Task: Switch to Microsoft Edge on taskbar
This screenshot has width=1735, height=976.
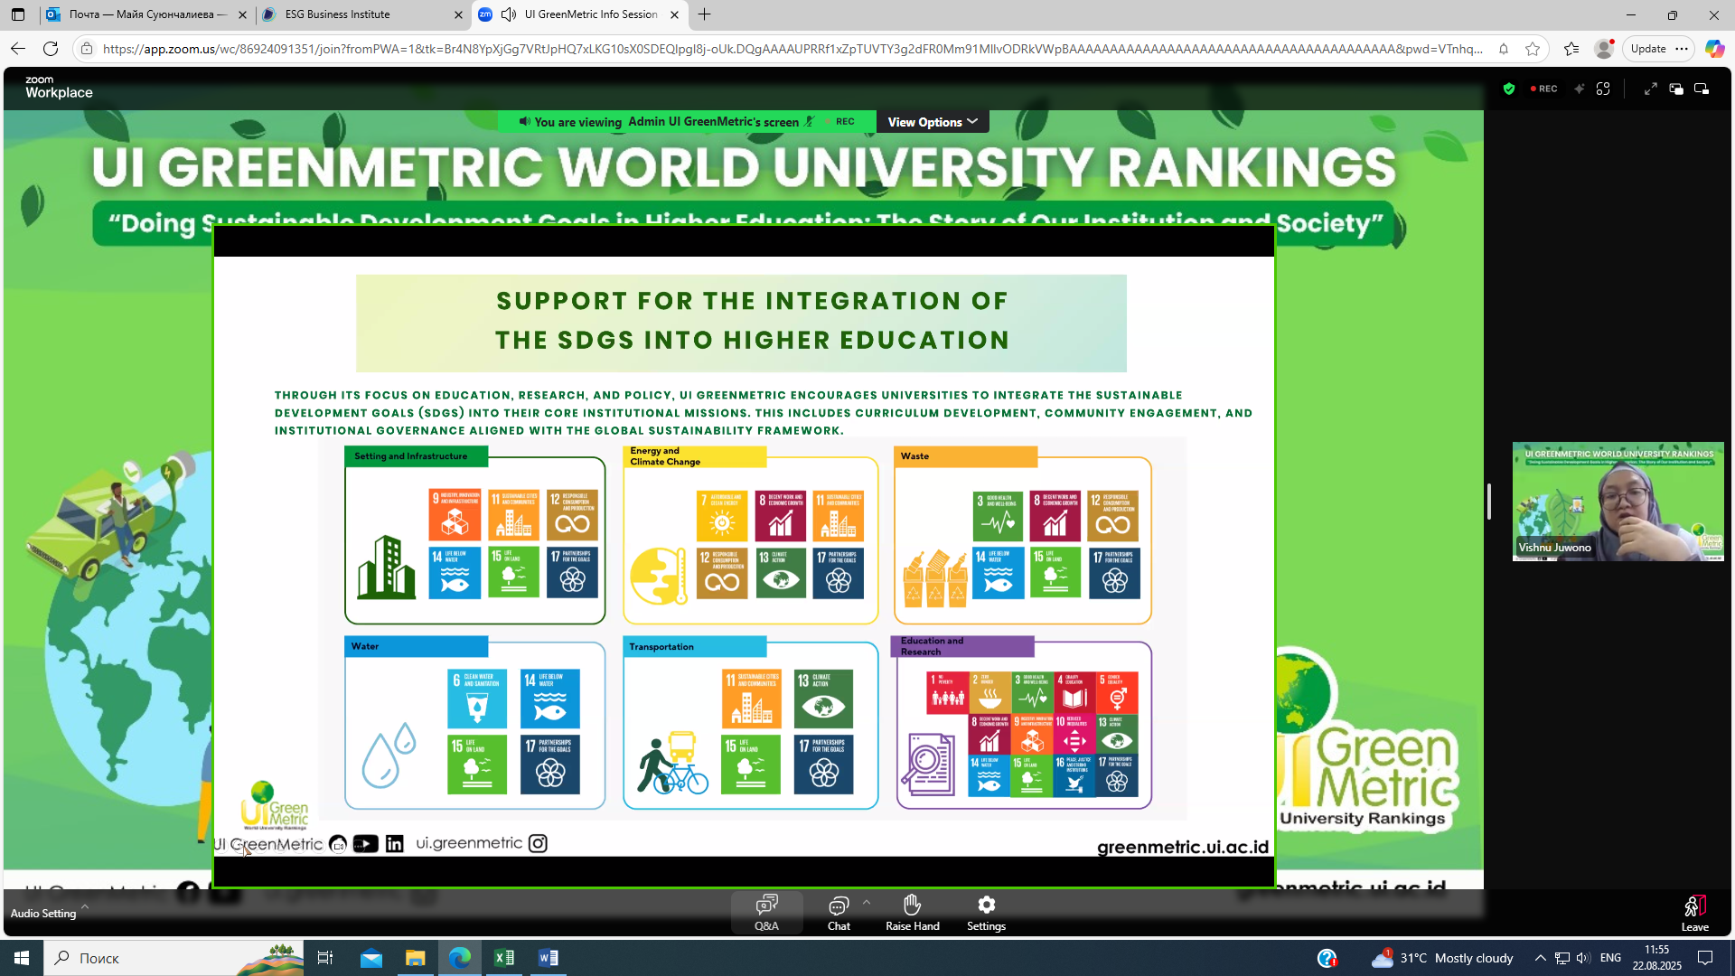Action: click(460, 958)
